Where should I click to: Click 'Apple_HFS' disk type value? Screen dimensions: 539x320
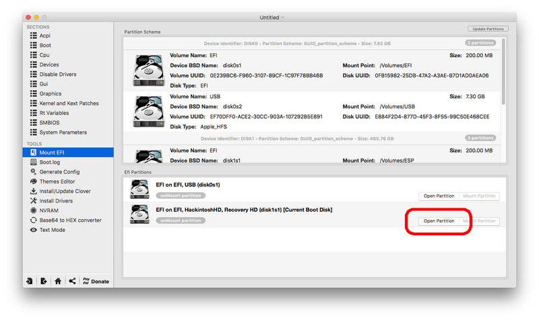tap(214, 126)
